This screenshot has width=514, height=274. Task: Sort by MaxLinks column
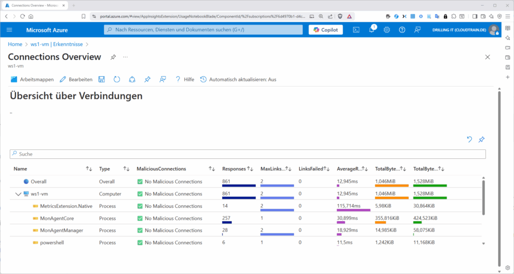pyautogui.click(x=288, y=169)
